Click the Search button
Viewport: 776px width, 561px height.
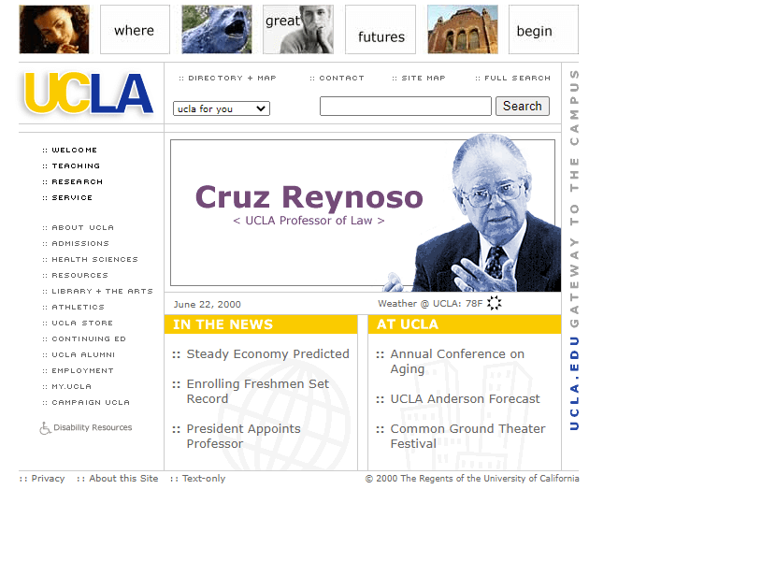tap(523, 106)
